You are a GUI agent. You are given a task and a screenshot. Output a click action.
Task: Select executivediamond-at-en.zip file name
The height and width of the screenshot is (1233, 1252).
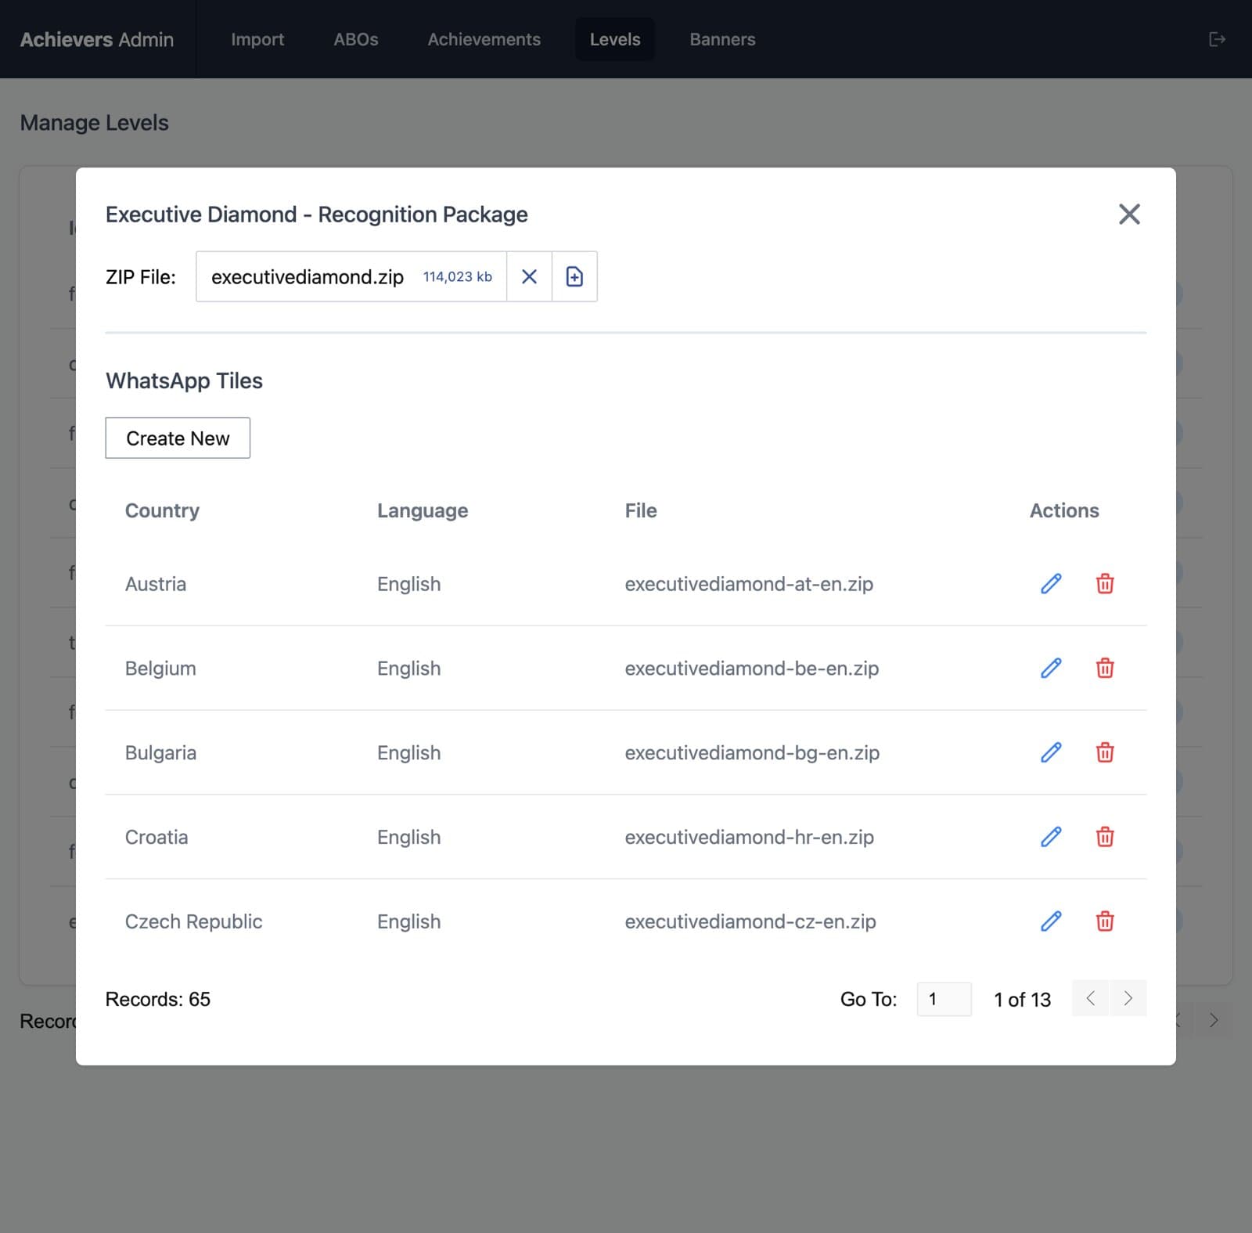click(749, 584)
